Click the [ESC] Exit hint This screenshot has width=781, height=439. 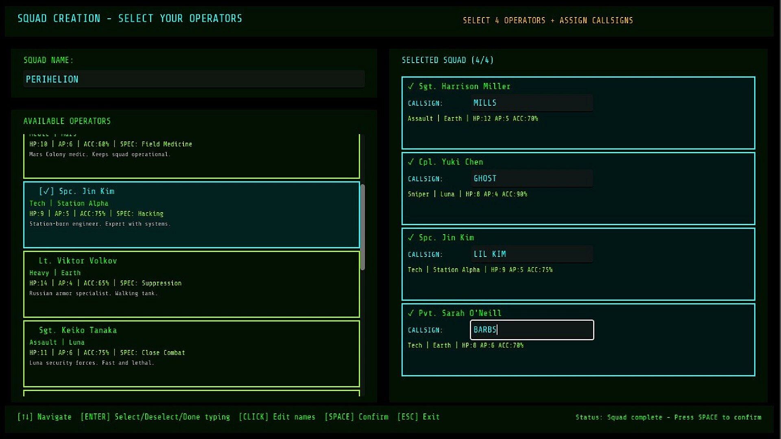[x=418, y=417]
